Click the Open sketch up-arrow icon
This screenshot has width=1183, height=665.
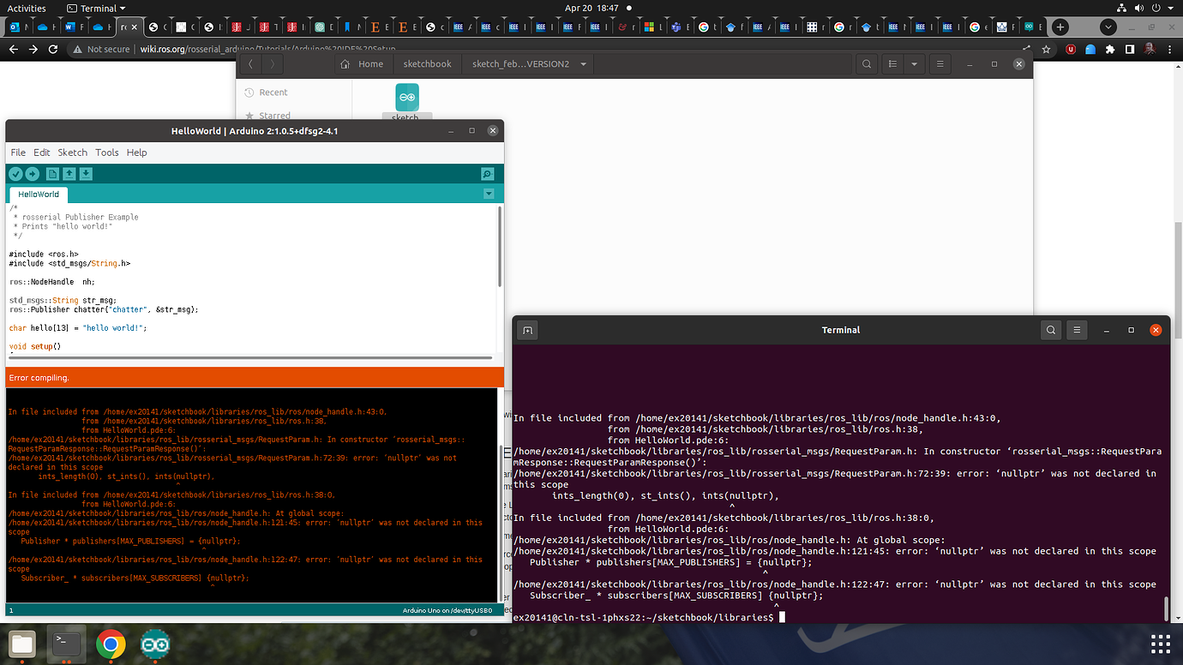click(x=69, y=174)
